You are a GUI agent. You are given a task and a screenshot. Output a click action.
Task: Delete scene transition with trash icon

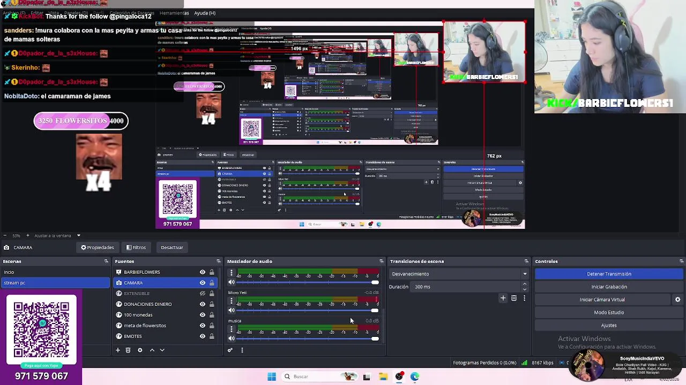(x=513, y=298)
